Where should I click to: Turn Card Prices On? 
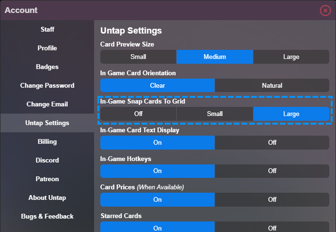tap(157, 200)
